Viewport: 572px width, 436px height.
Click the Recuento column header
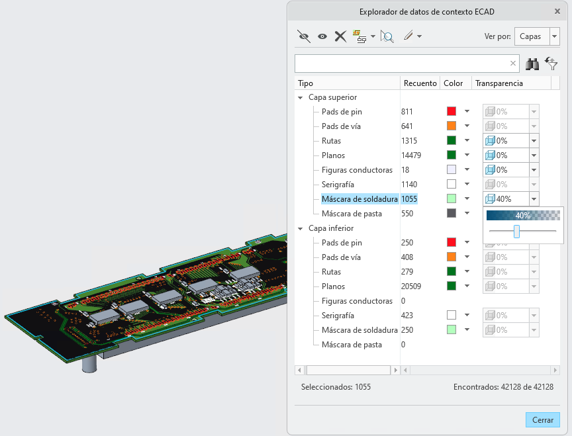(x=420, y=83)
